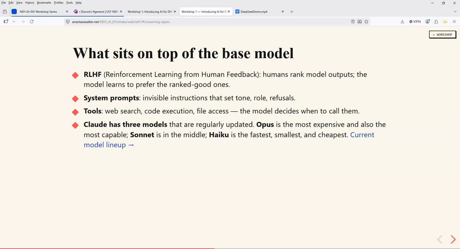Switch to Workshop 1: Introducing AI tab
The image size is (460, 249).
[x=151, y=11]
